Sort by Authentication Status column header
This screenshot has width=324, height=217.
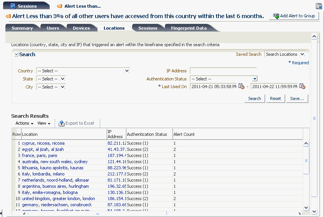pyautogui.click(x=149, y=134)
